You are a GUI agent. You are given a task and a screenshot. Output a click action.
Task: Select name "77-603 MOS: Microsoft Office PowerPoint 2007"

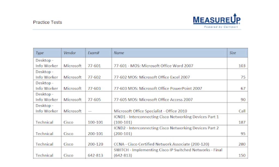click(158, 88)
